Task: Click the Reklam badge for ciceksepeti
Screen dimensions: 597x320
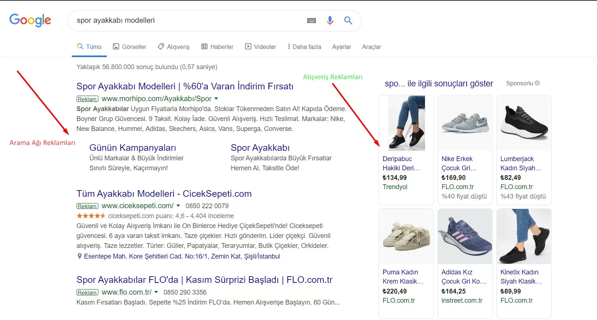Action: [87, 206]
